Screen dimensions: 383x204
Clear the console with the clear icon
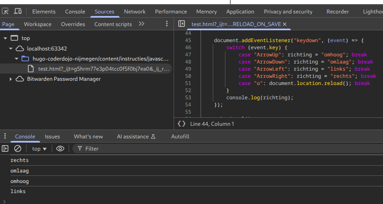18,148
